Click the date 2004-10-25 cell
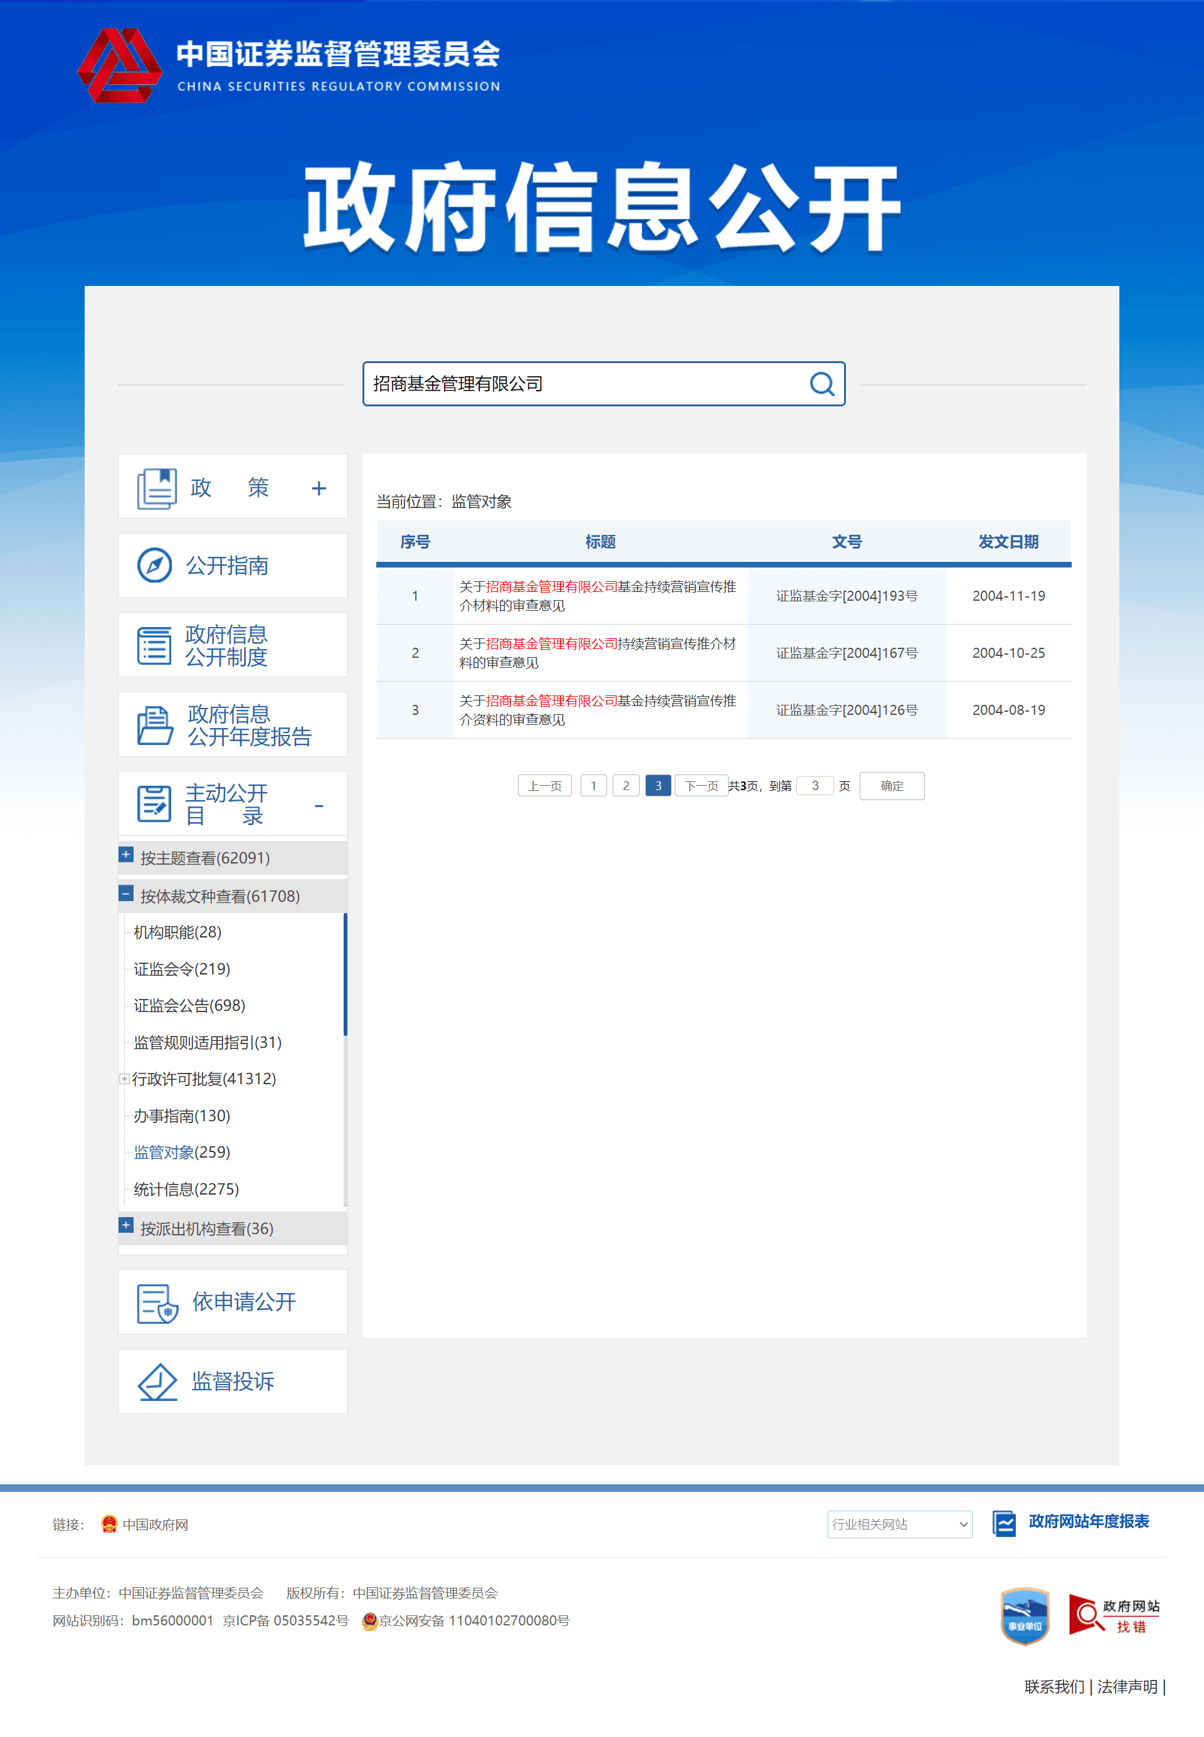 coord(1008,653)
